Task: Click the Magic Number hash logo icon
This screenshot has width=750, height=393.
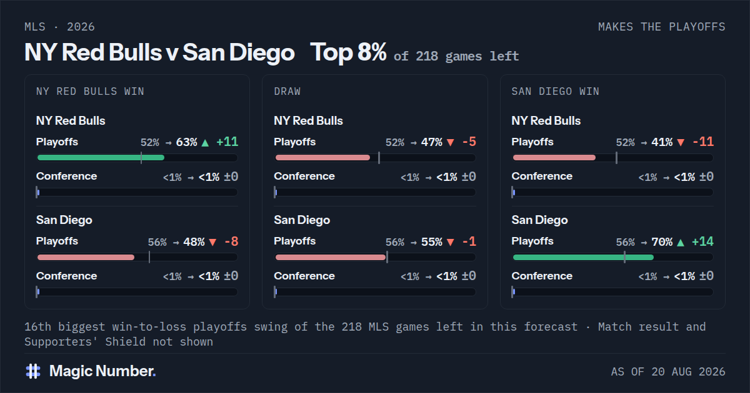Action: pyautogui.click(x=33, y=371)
